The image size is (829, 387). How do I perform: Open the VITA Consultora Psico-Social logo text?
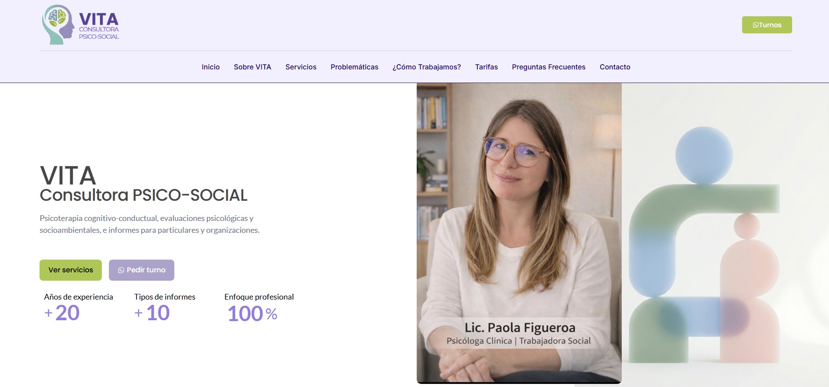(x=99, y=26)
